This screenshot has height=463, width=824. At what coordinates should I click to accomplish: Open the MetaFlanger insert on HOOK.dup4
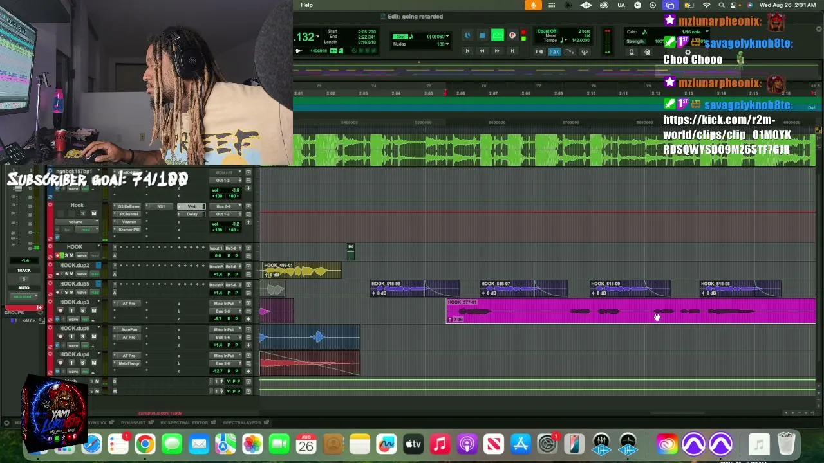coord(129,363)
